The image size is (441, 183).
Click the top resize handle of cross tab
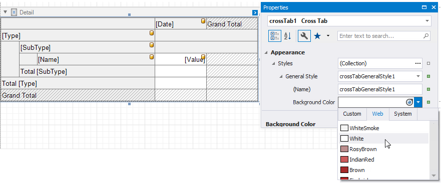(x=129, y=14)
